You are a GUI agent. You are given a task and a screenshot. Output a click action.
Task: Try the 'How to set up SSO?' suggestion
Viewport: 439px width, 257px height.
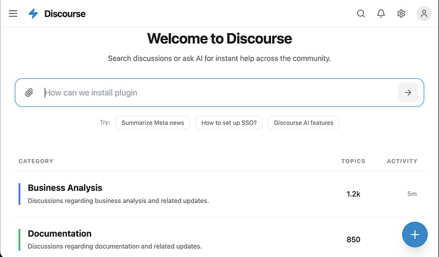point(229,123)
